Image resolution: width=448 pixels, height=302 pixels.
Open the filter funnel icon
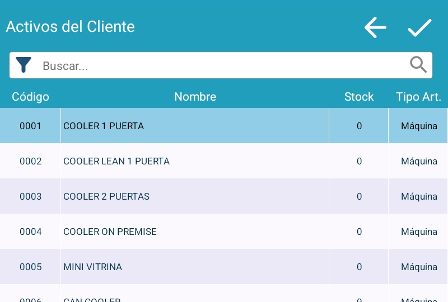(x=24, y=65)
